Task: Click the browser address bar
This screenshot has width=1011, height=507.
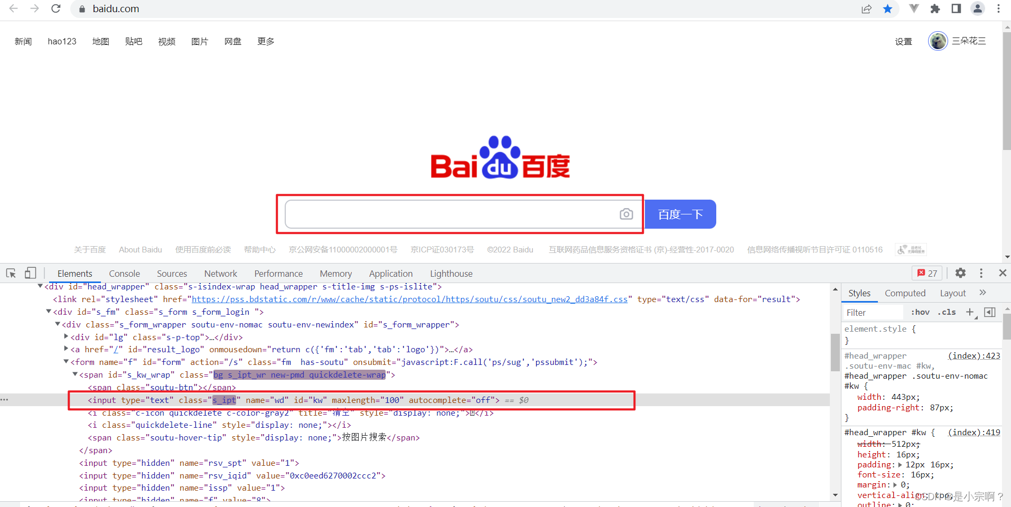Action: point(465,8)
